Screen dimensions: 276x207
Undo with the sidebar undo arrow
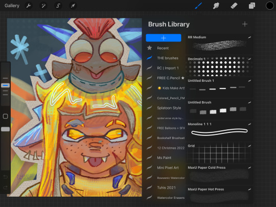[5, 176]
